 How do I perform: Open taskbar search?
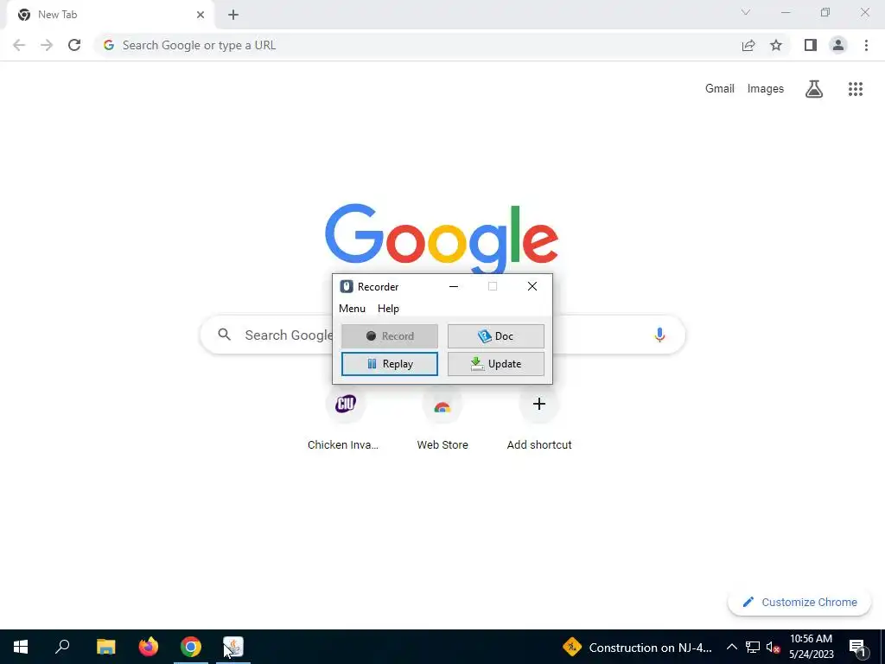[x=62, y=647]
